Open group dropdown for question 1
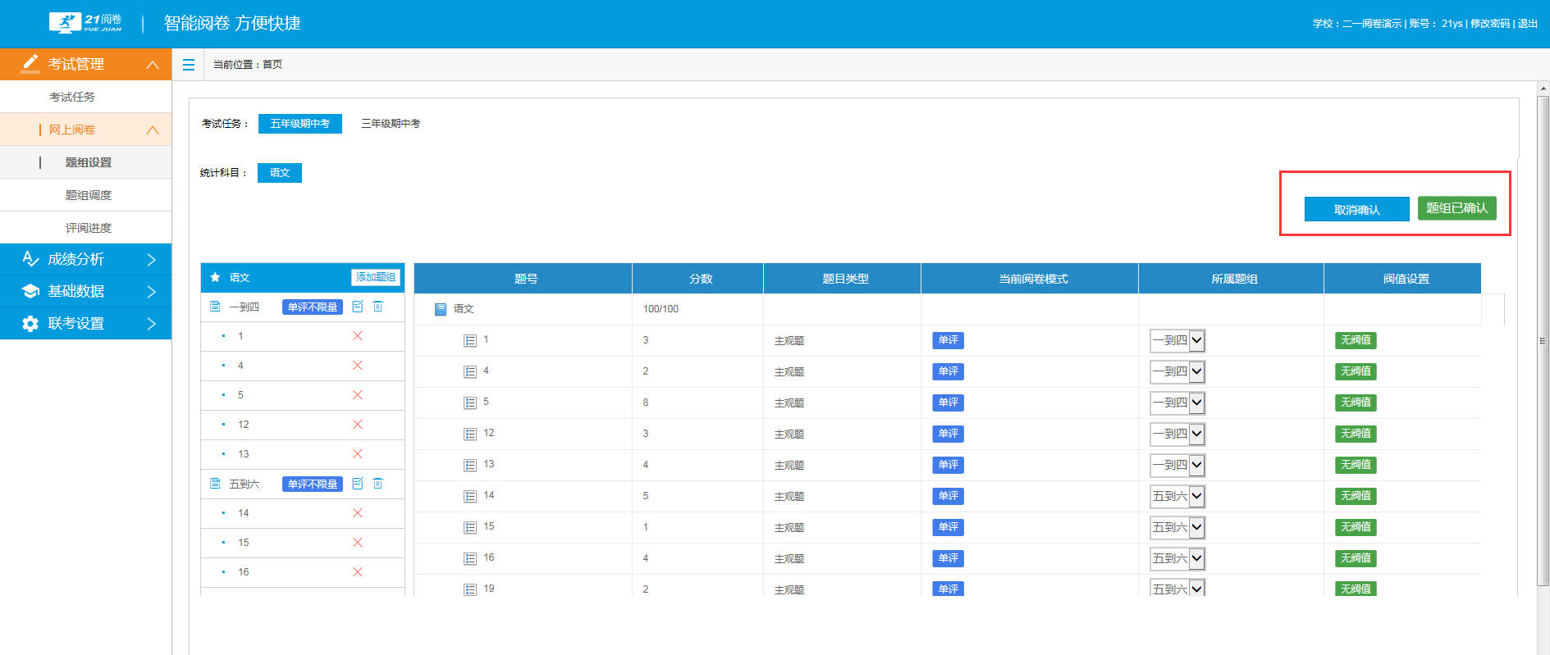1550x655 pixels. click(1177, 340)
